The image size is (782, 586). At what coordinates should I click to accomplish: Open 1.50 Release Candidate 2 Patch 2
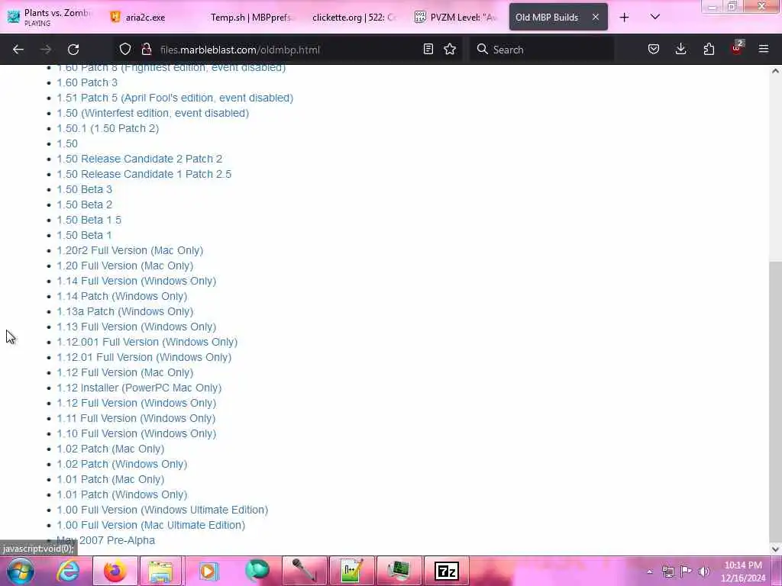(x=139, y=159)
